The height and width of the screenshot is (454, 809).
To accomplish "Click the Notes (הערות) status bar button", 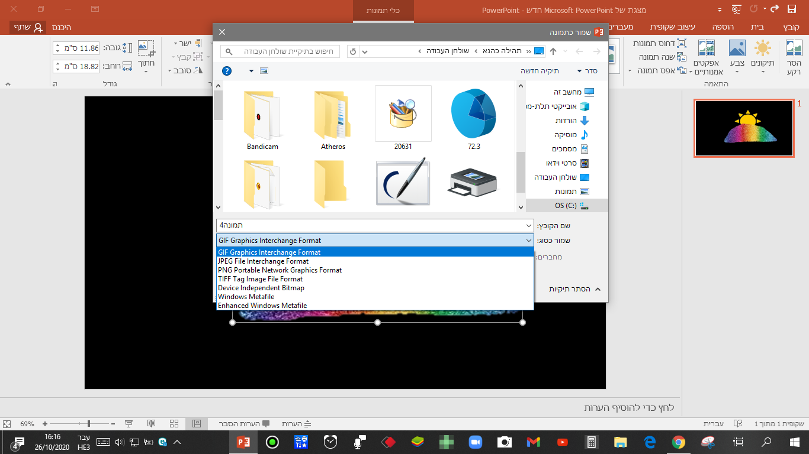I will click(296, 424).
